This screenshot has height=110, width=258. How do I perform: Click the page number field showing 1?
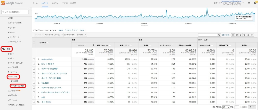(x=237, y=107)
